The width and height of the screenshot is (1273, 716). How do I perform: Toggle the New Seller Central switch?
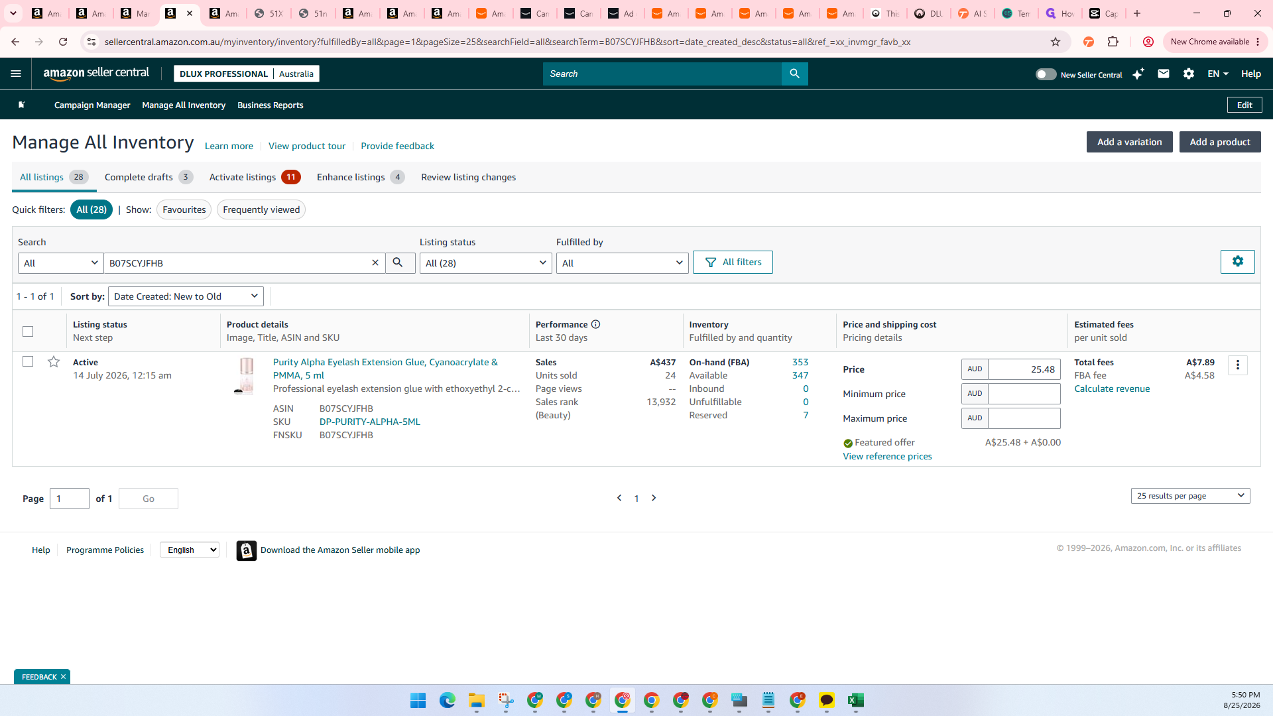(x=1046, y=74)
